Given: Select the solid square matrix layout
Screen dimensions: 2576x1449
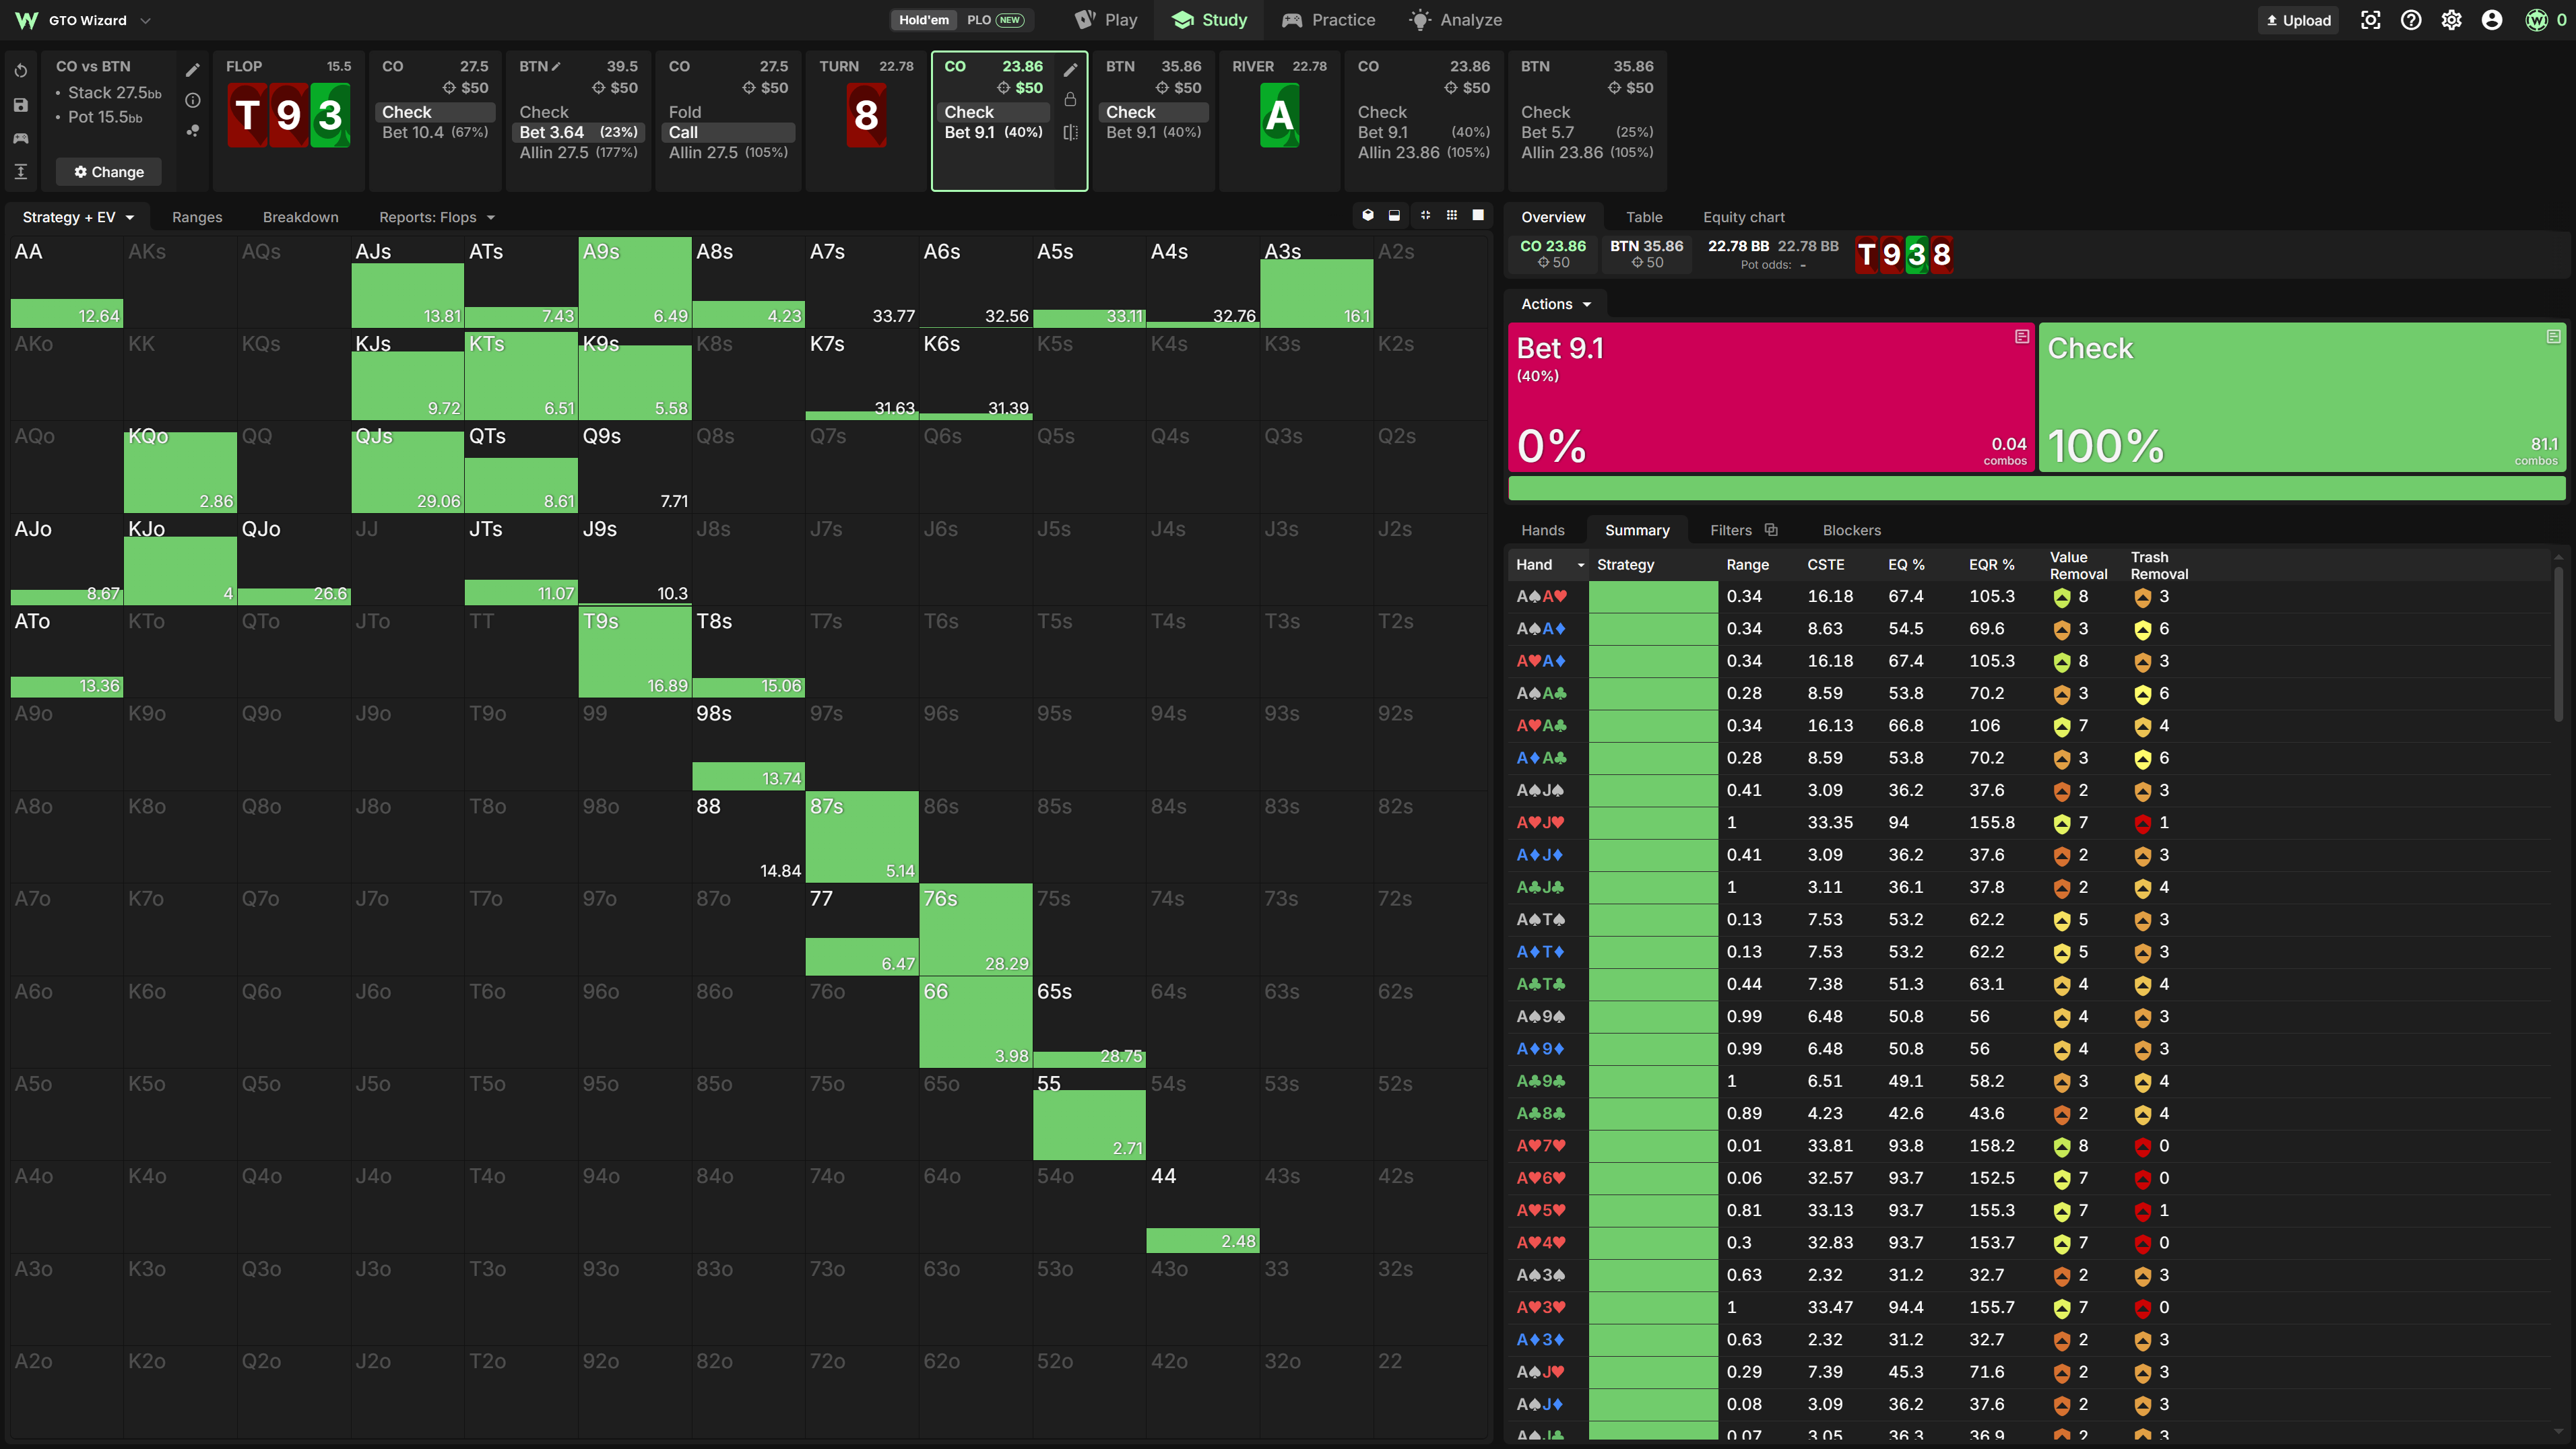Looking at the screenshot, I should point(1478,216).
